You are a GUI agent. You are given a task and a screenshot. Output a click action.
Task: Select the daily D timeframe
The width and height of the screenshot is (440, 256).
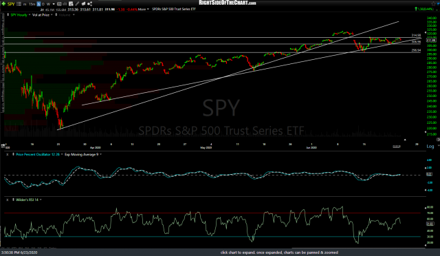(x=43, y=4)
